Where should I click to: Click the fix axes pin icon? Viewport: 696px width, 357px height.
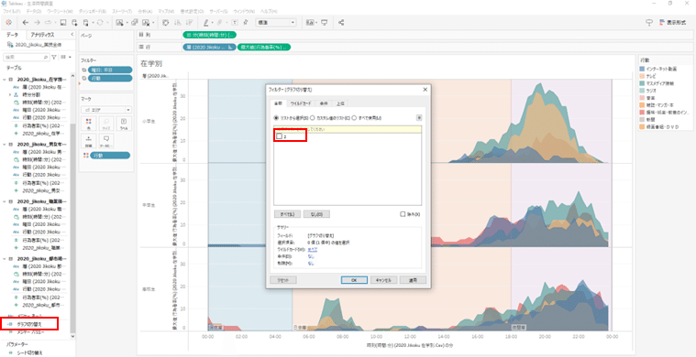[x=246, y=22]
